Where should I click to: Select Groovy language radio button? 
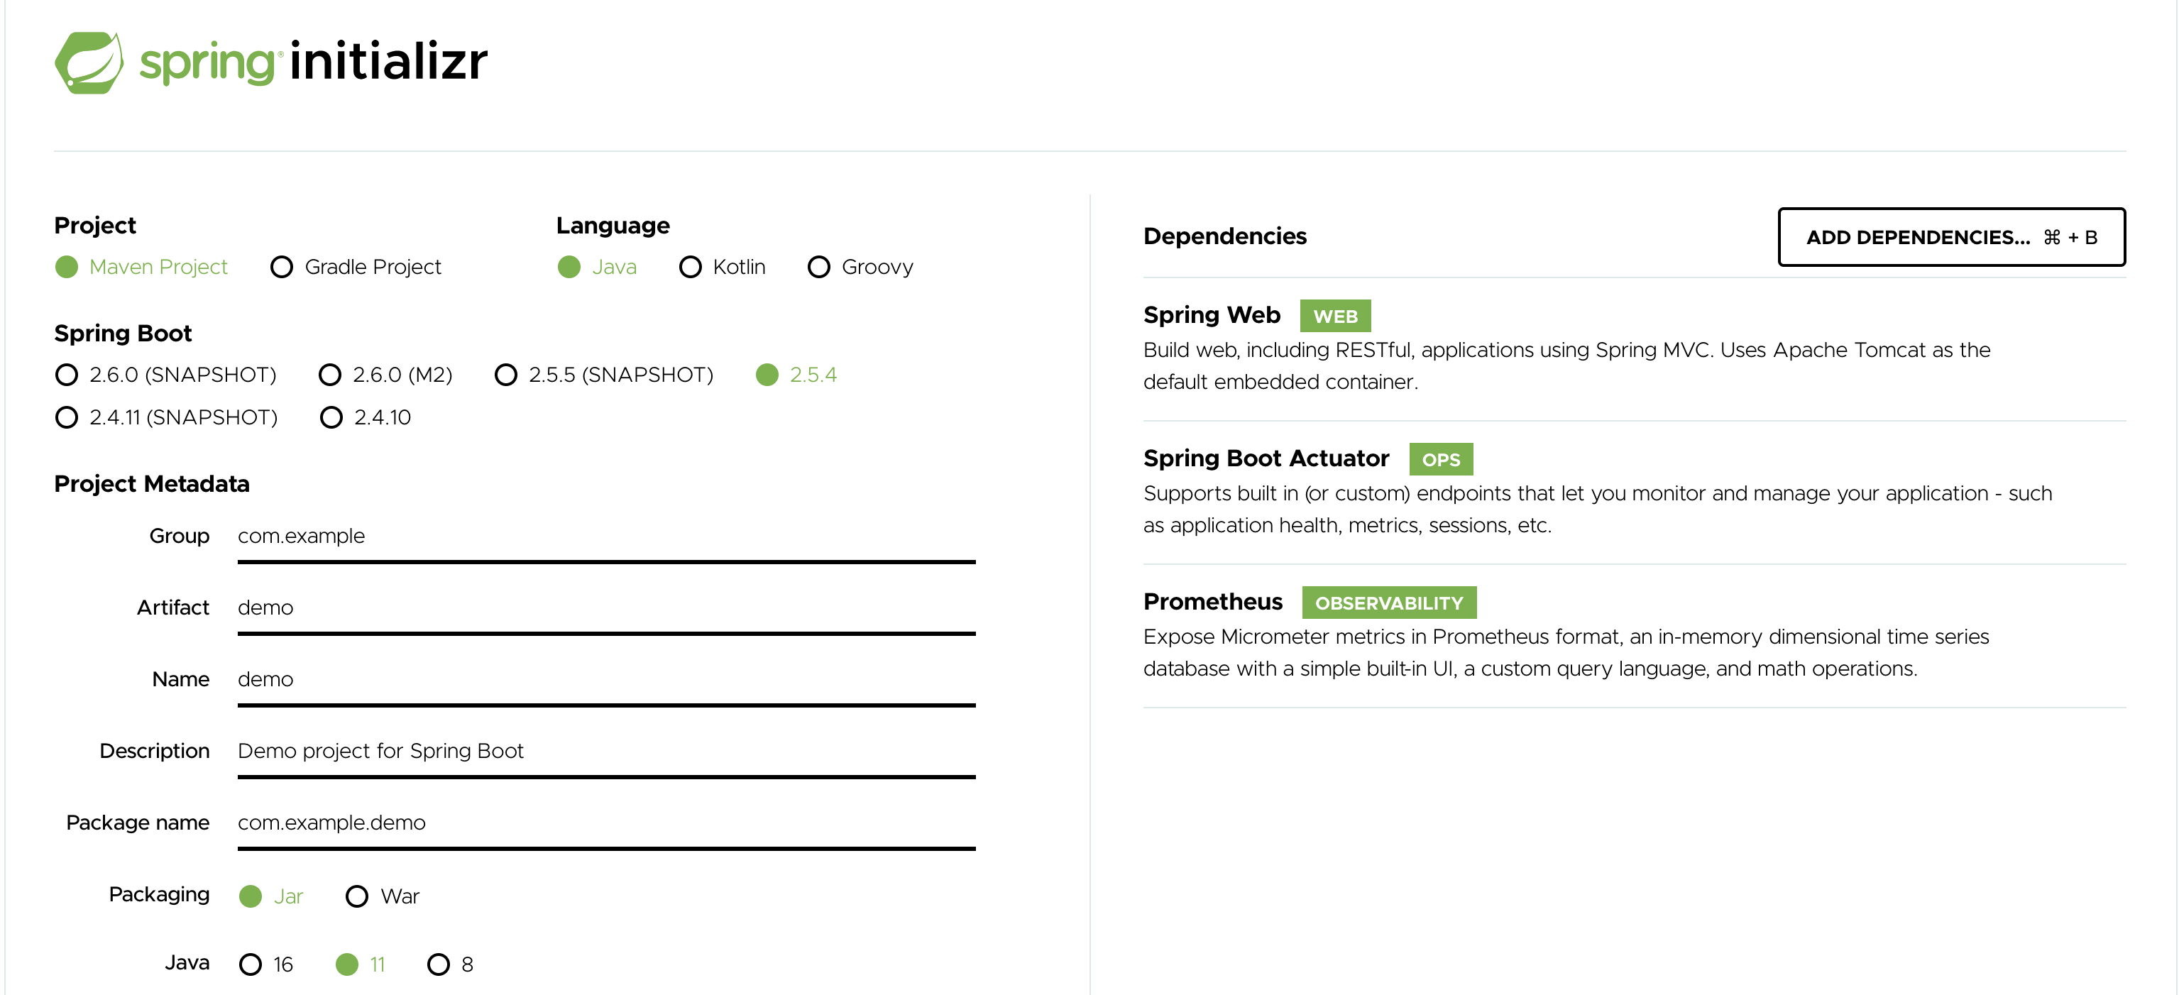click(860, 268)
